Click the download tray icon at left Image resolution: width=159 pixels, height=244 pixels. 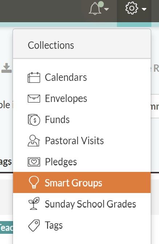(x=7, y=68)
